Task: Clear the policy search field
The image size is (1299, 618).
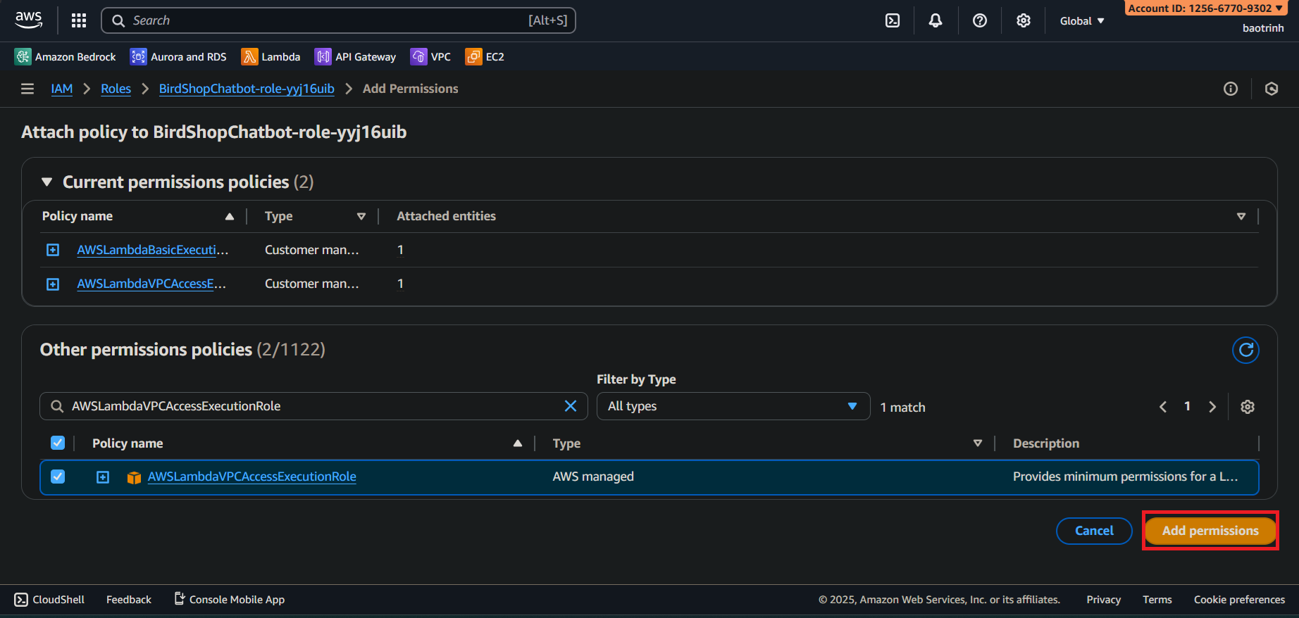Action: (571, 406)
